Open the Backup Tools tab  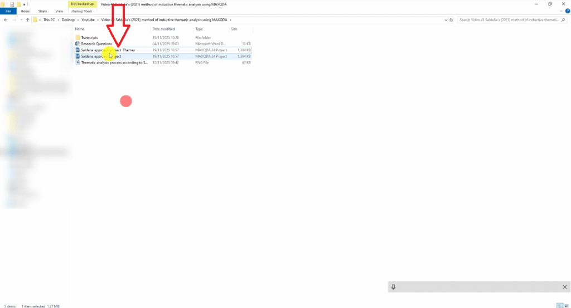pyautogui.click(x=81, y=11)
